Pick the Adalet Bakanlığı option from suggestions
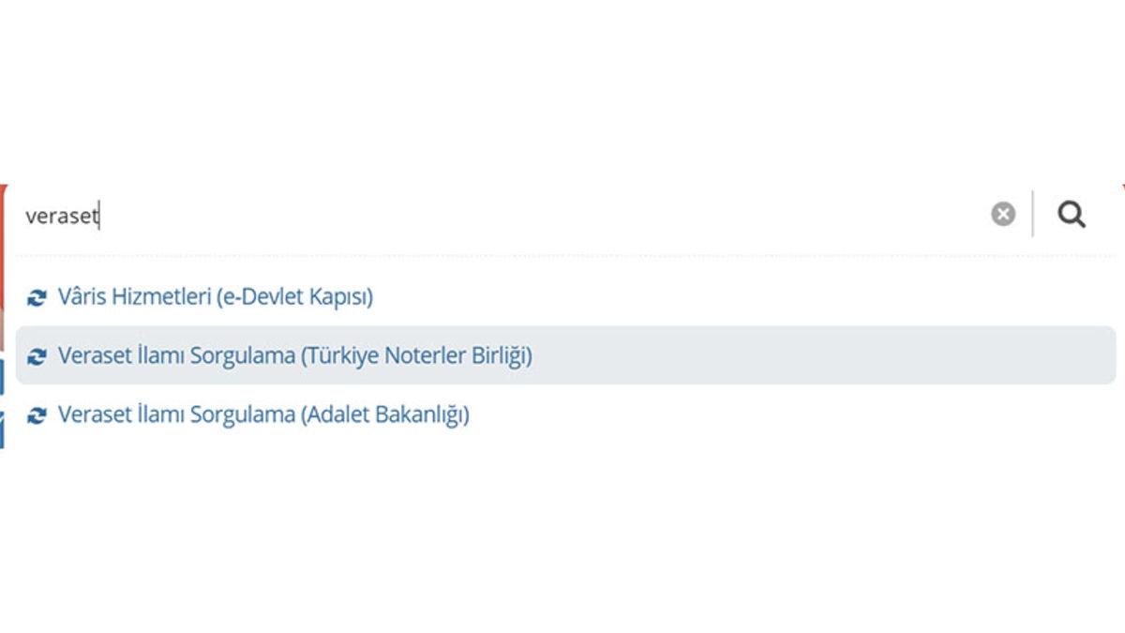This screenshot has width=1125, height=633. point(262,414)
